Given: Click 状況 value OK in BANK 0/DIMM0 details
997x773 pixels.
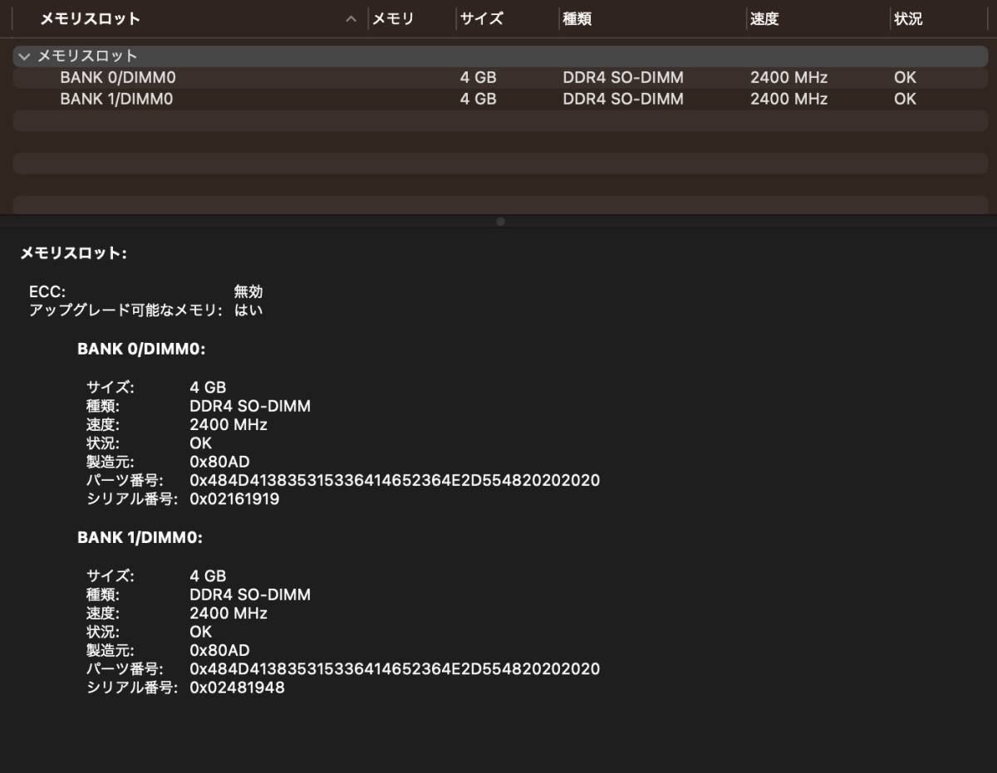Looking at the screenshot, I should 201,443.
